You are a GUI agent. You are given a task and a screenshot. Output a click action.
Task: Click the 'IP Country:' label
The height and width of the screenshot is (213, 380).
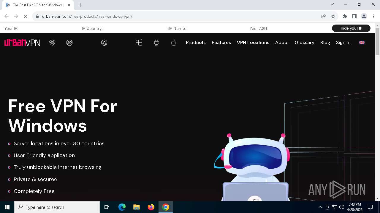point(92,28)
